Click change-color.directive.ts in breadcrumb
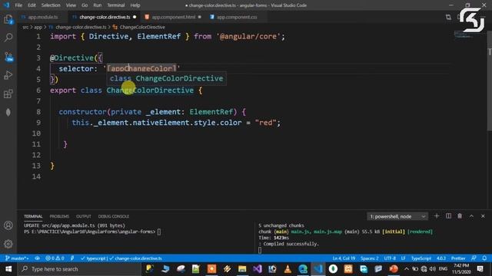Screen dimensions: 492x276 tap(81, 28)
